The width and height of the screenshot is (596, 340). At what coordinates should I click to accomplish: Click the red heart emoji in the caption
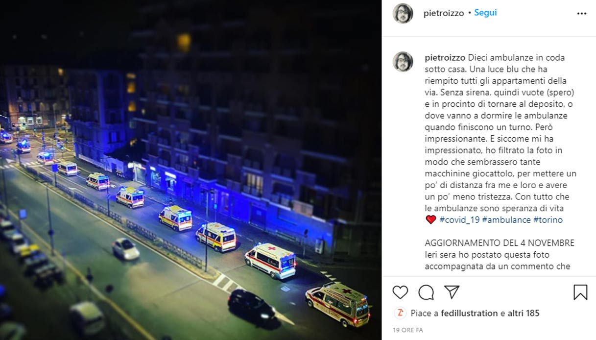(430, 220)
